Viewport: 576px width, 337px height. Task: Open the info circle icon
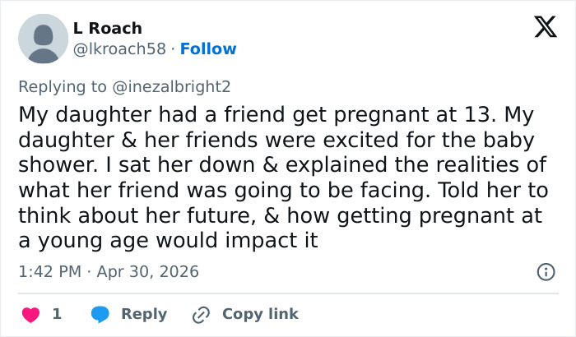click(x=545, y=271)
